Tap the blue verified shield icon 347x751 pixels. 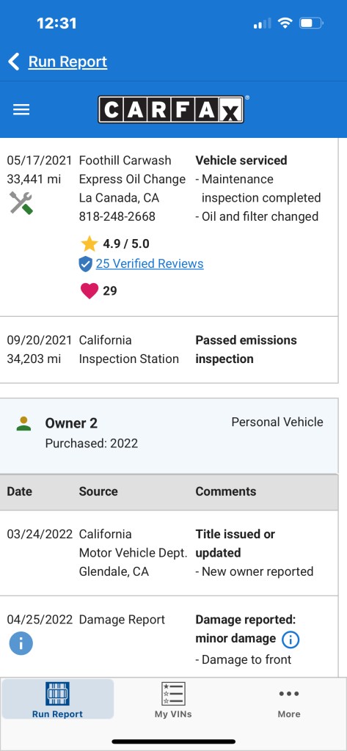(85, 264)
